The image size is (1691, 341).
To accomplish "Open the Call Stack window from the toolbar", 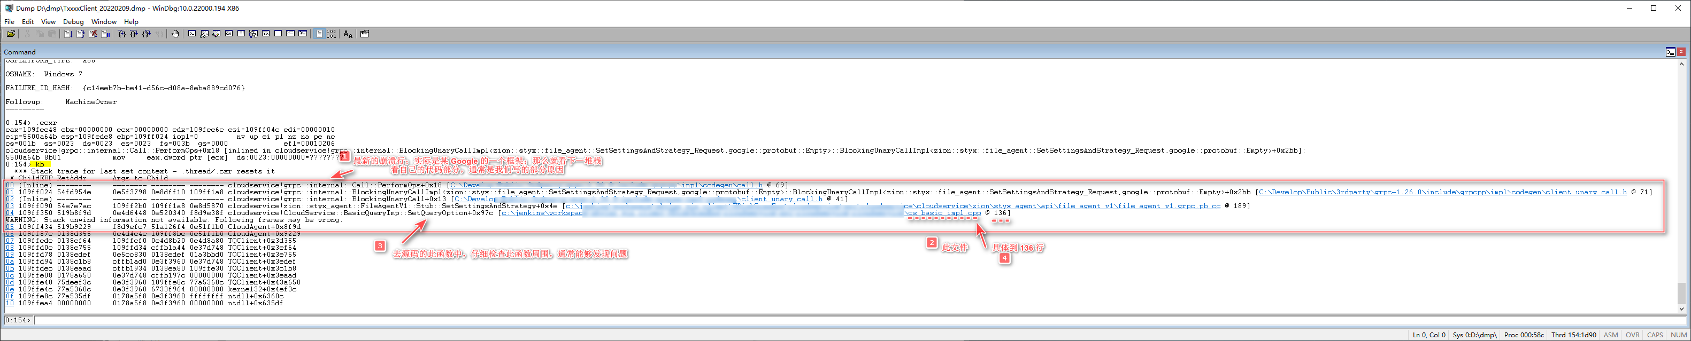I will [x=253, y=34].
